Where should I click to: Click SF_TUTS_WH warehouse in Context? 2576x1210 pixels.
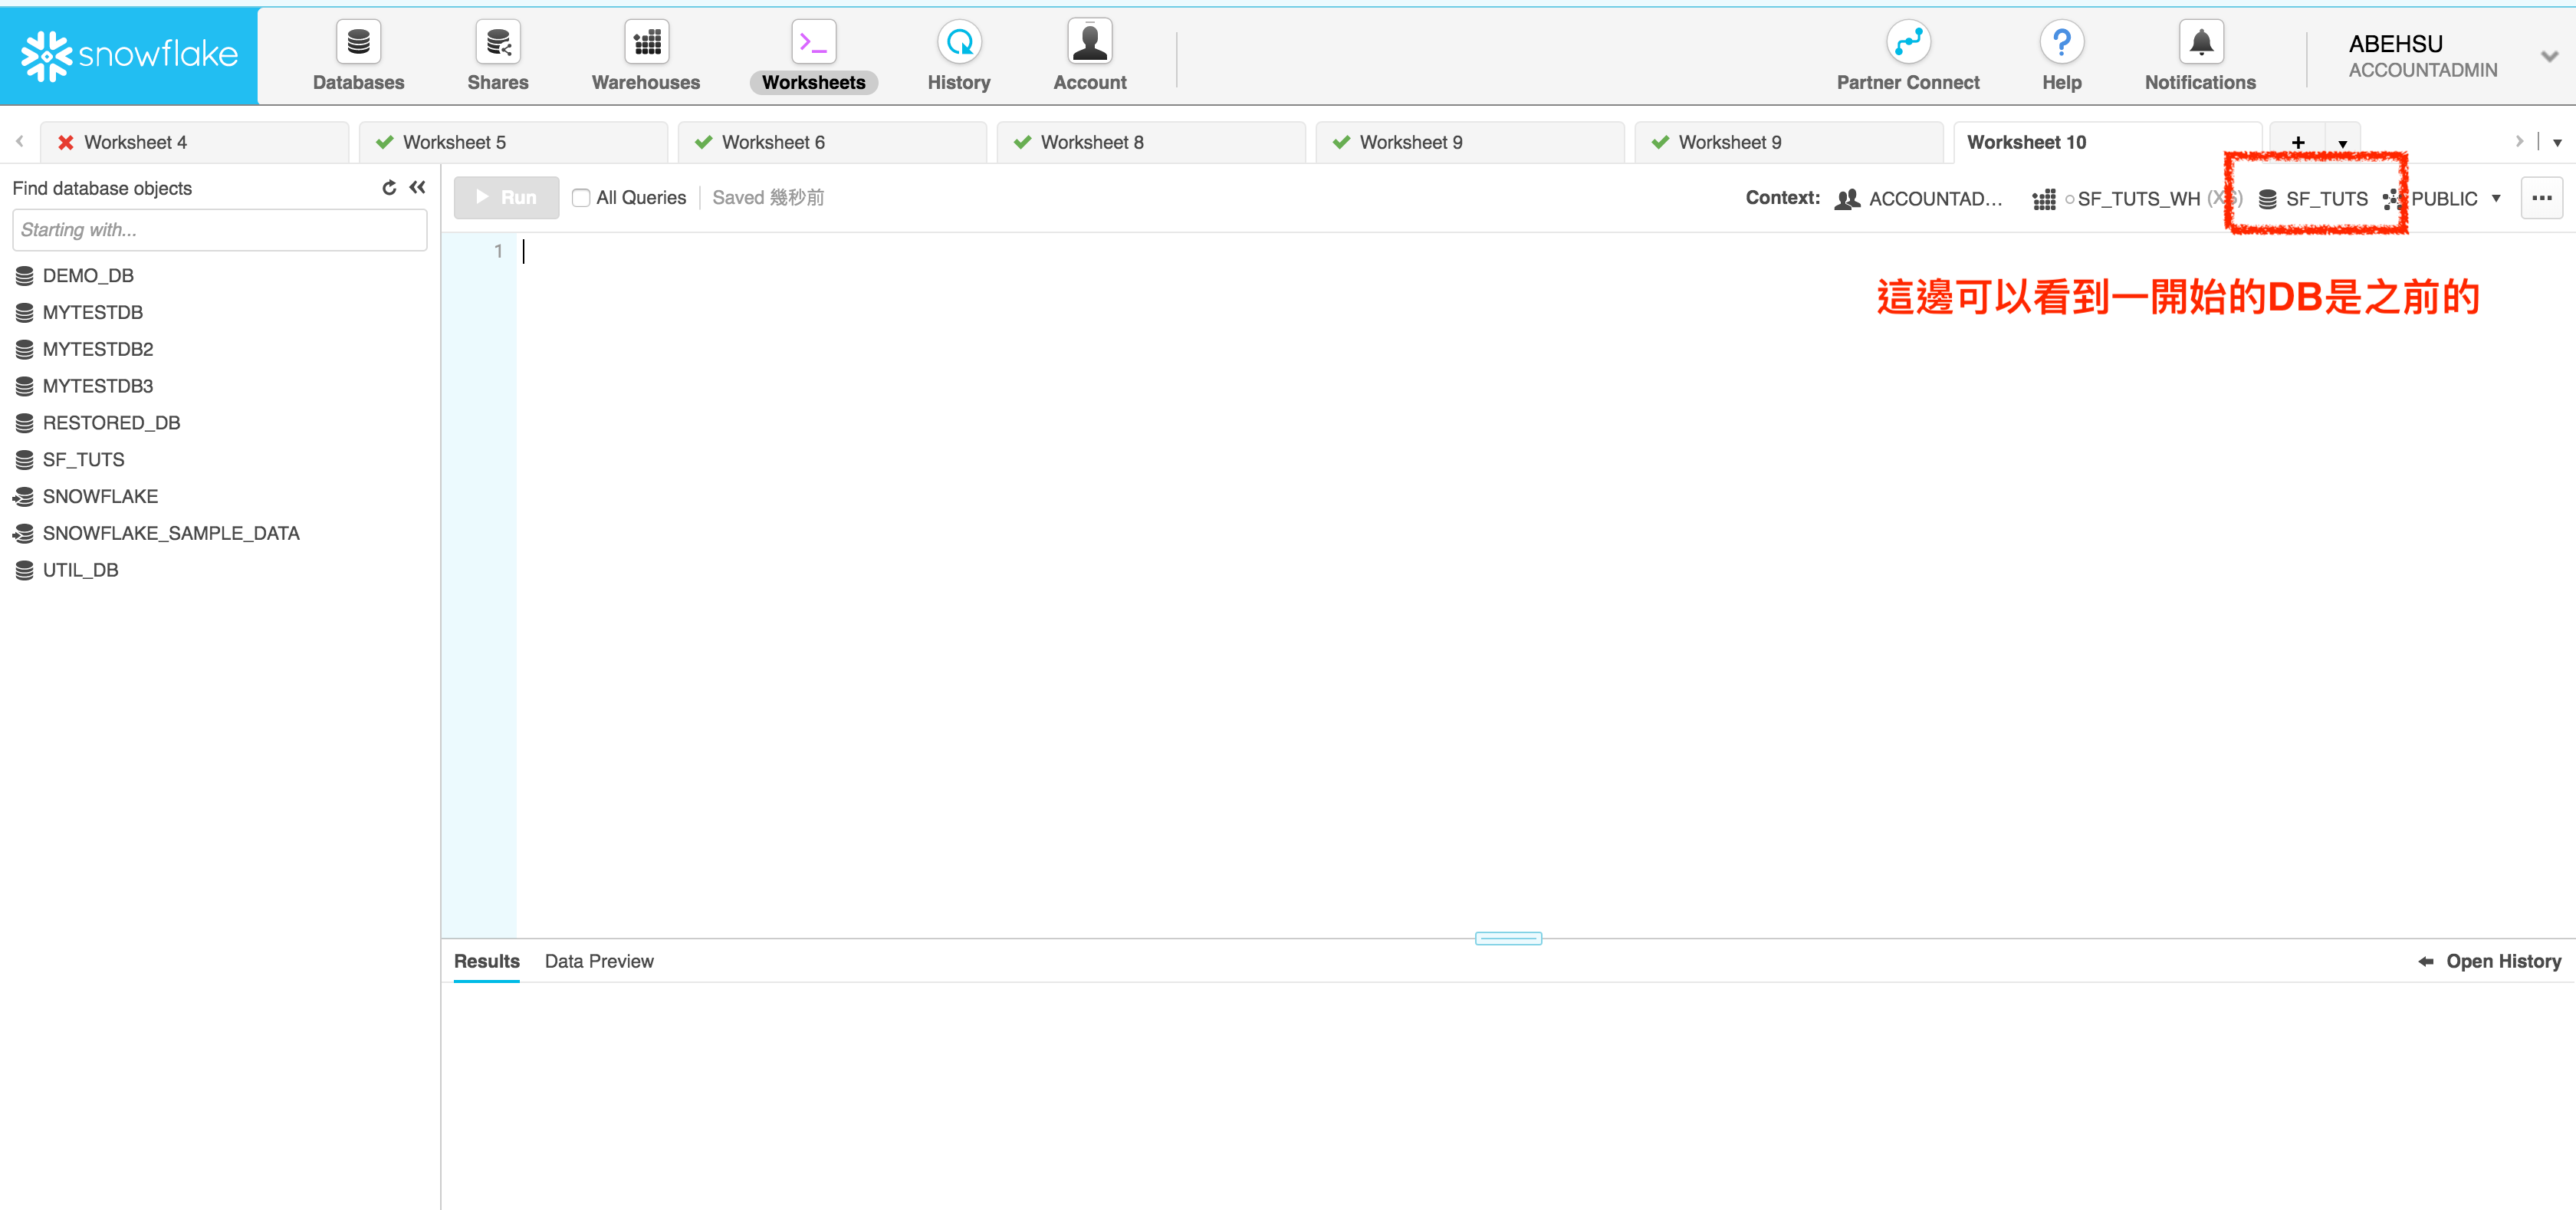pos(2138,199)
